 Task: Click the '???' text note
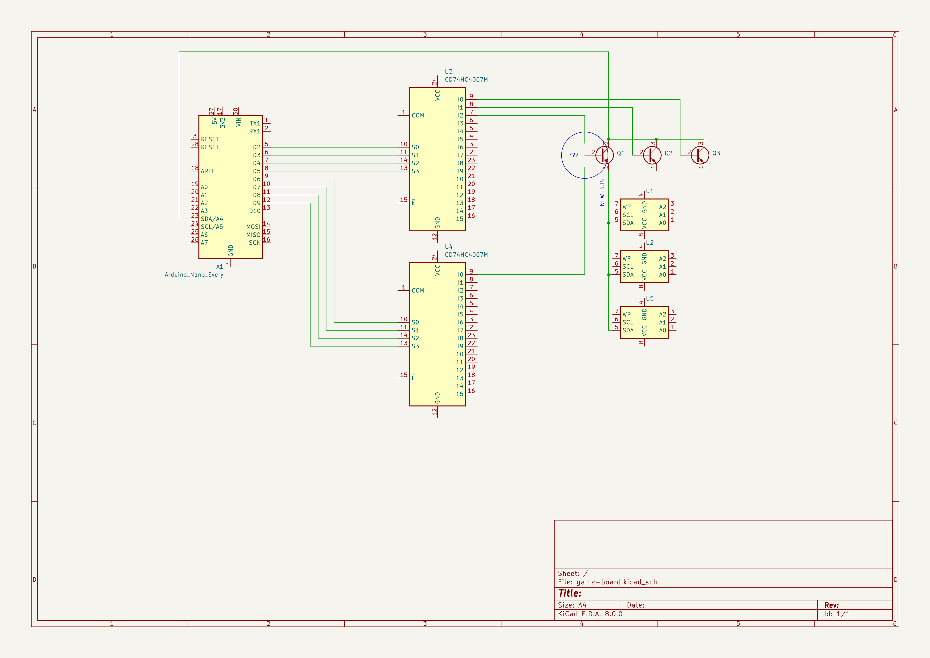[x=573, y=155]
